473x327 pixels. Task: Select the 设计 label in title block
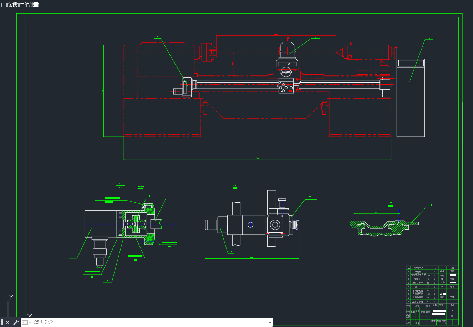point(408,315)
